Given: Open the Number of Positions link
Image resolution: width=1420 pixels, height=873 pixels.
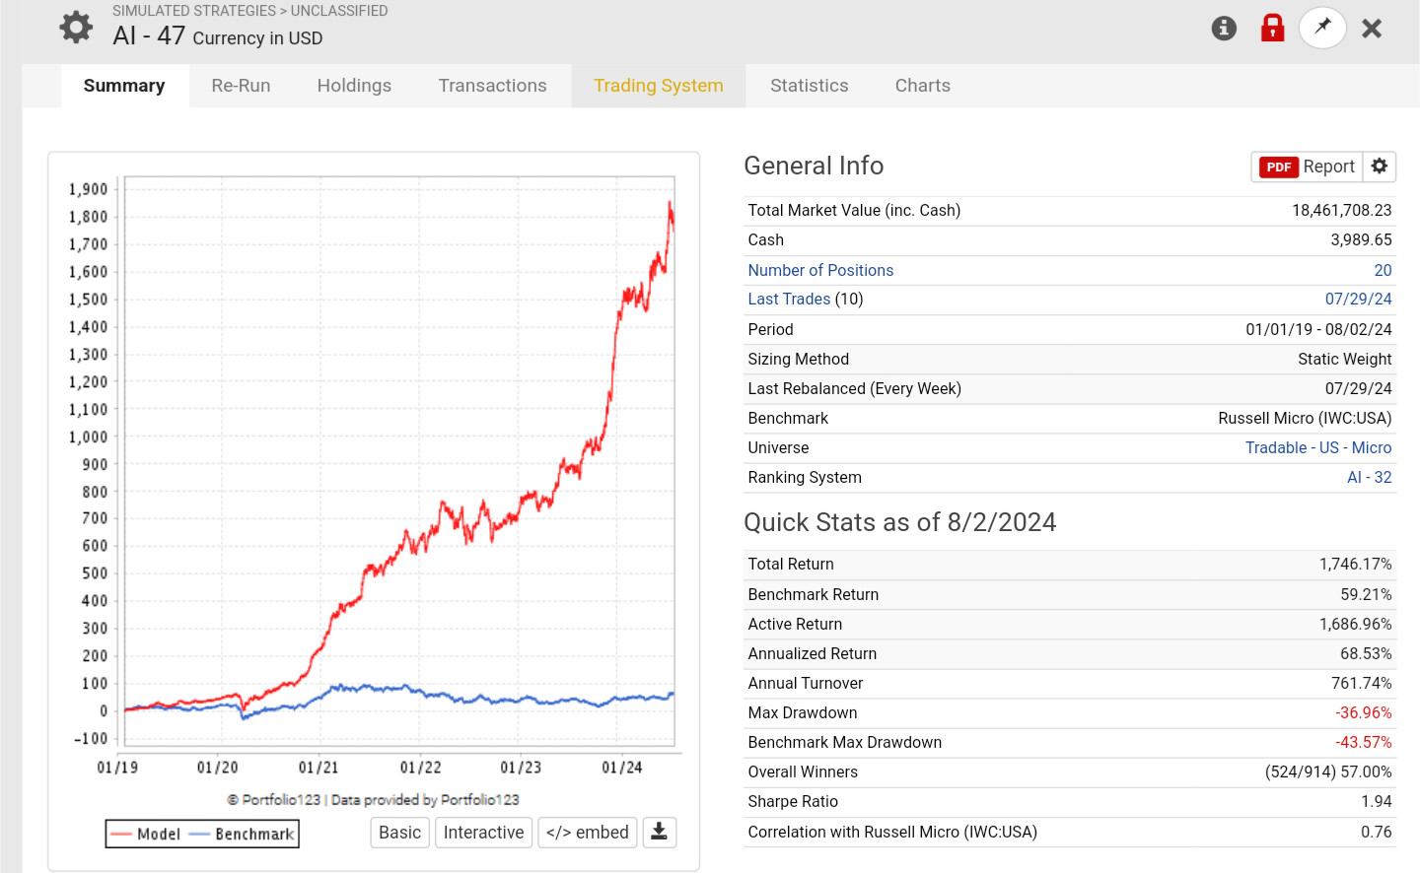Looking at the screenshot, I should (820, 270).
